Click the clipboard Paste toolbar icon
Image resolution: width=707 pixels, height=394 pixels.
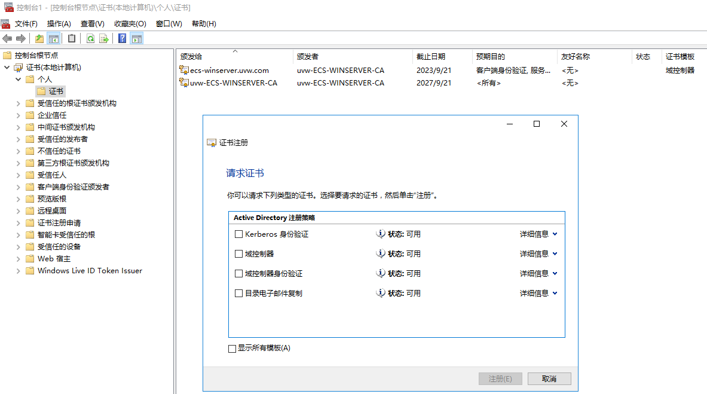72,39
